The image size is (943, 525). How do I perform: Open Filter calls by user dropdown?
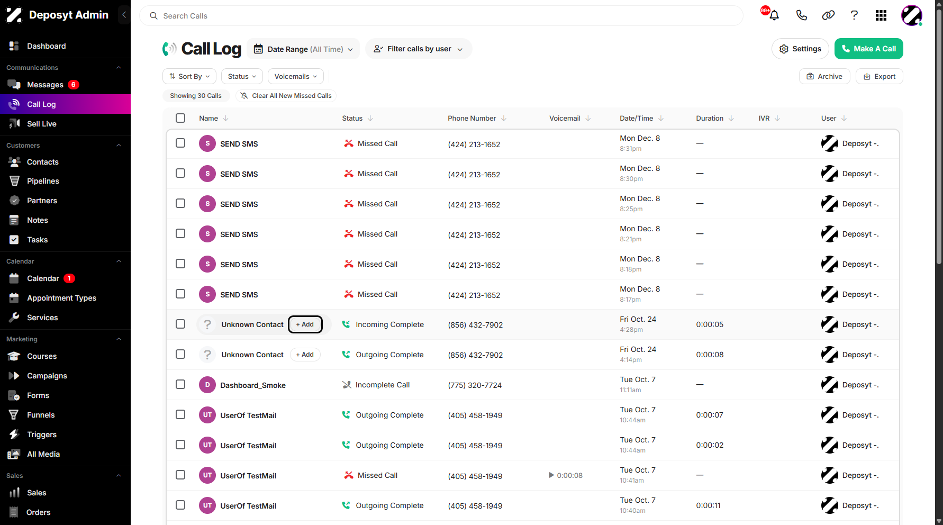click(x=418, y=49)
